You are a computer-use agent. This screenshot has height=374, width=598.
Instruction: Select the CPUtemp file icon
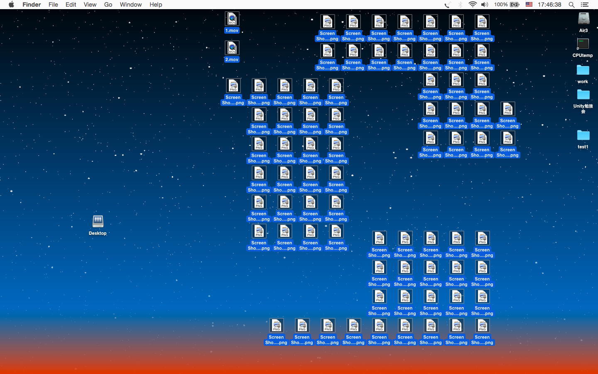pyautogui.click(x=583, y=44)
